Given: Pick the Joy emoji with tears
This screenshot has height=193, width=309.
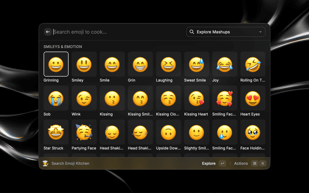Looking at the screenshot, I should [224, 64].
